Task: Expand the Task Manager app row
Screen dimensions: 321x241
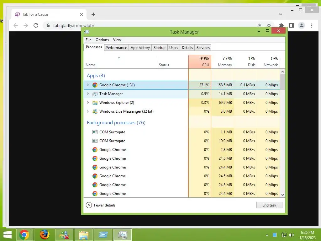Action: 88,94
